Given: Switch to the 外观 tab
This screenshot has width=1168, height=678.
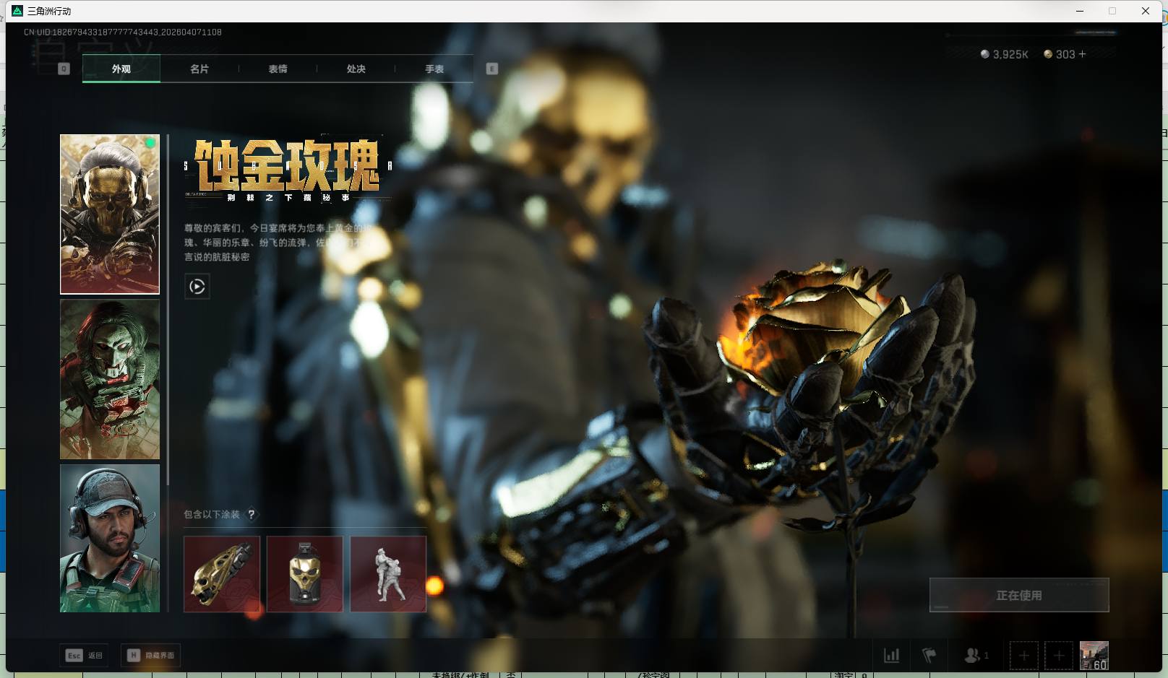Looking at the screenshot, I should click(x=121, y=69).
